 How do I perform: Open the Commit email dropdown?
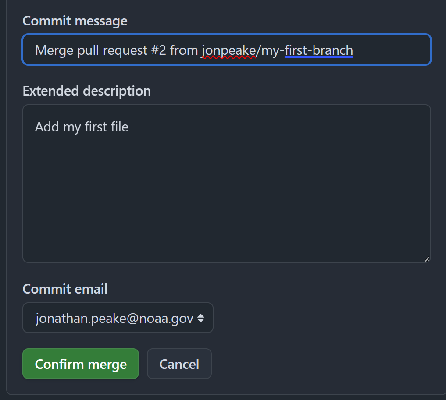coord(118,318)
